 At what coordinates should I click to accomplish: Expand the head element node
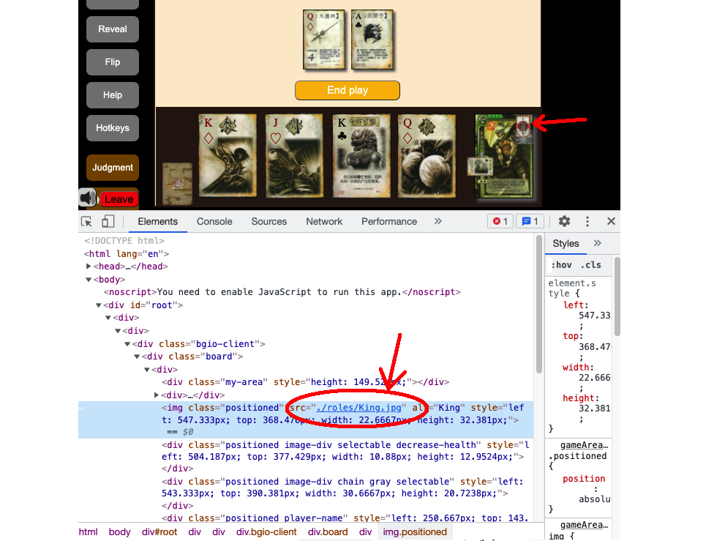click(89, 266)
